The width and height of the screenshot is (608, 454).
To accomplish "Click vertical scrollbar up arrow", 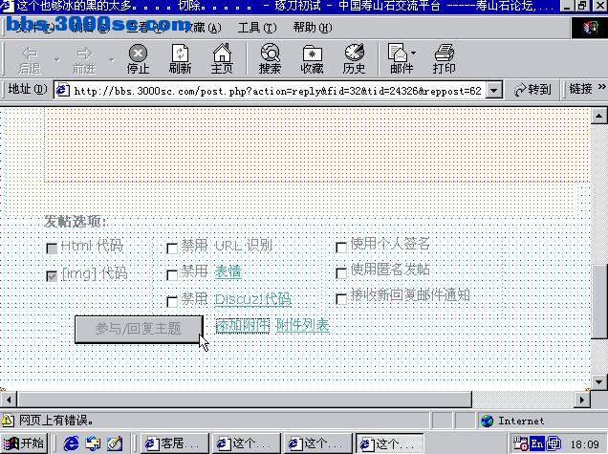I will point(599,116).
